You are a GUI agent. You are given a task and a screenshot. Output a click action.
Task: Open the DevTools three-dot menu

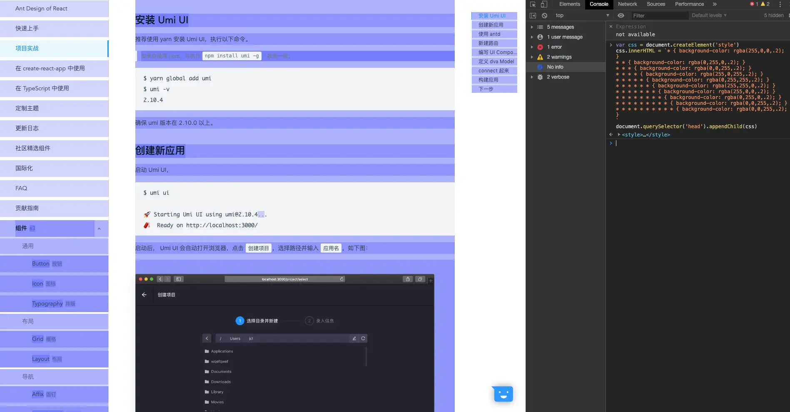pos(780,4)
